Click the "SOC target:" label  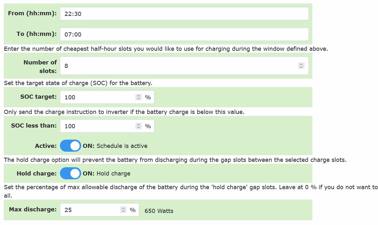click(38, 97)
